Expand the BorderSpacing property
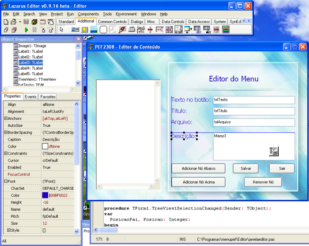309x246 pixels. 6,132
